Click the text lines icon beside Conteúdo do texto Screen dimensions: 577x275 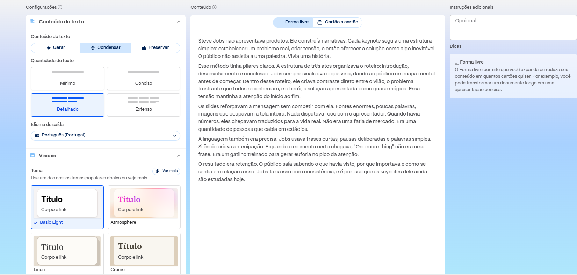point(33,21)
